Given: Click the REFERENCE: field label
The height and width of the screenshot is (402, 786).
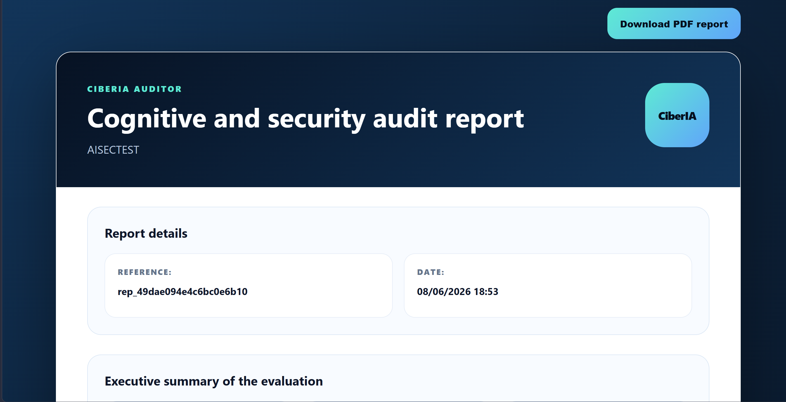Looking at the screenshot, I should (x=145, y=272).
